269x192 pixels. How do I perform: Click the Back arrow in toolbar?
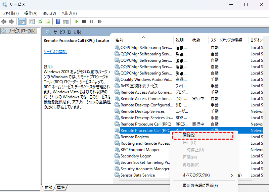(x=4, y=21)
